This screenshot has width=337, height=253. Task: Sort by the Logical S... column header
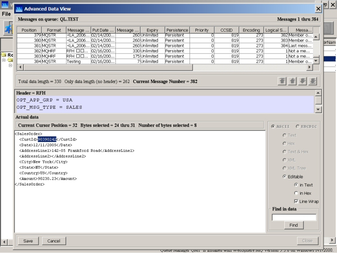(x=276, y=30)
